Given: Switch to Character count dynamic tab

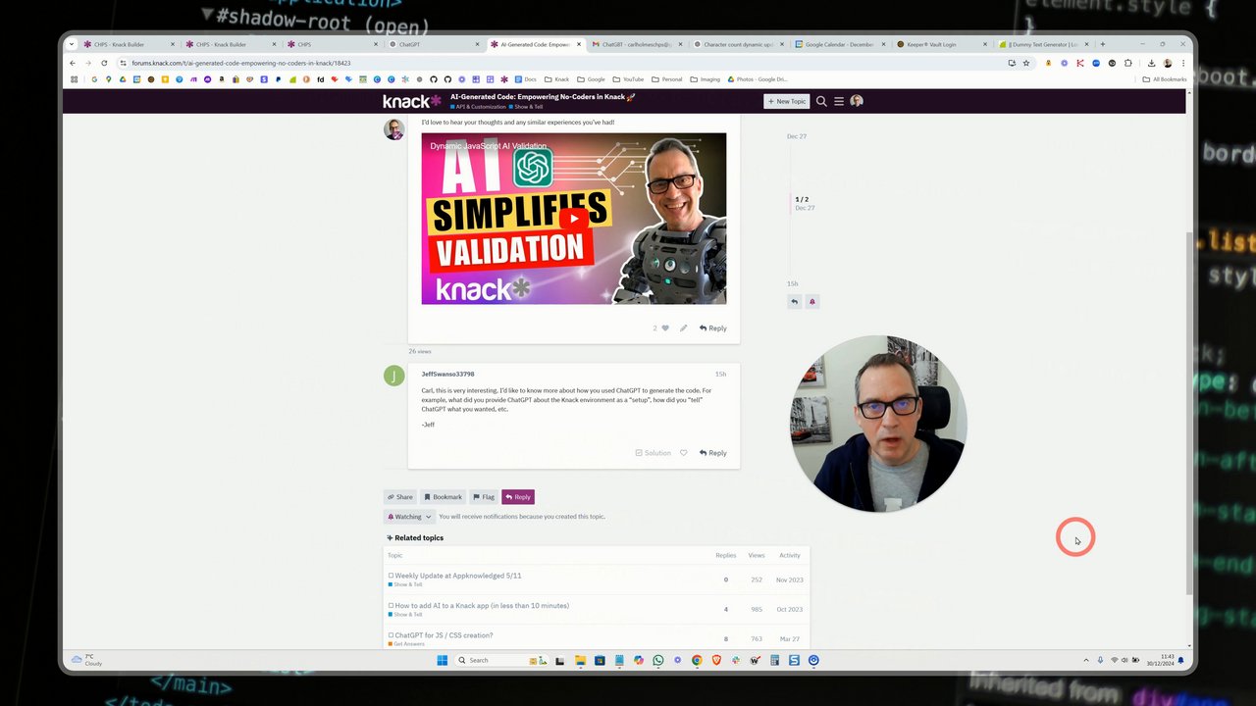Looking at the screenshot, I should [x=738, y=44].
